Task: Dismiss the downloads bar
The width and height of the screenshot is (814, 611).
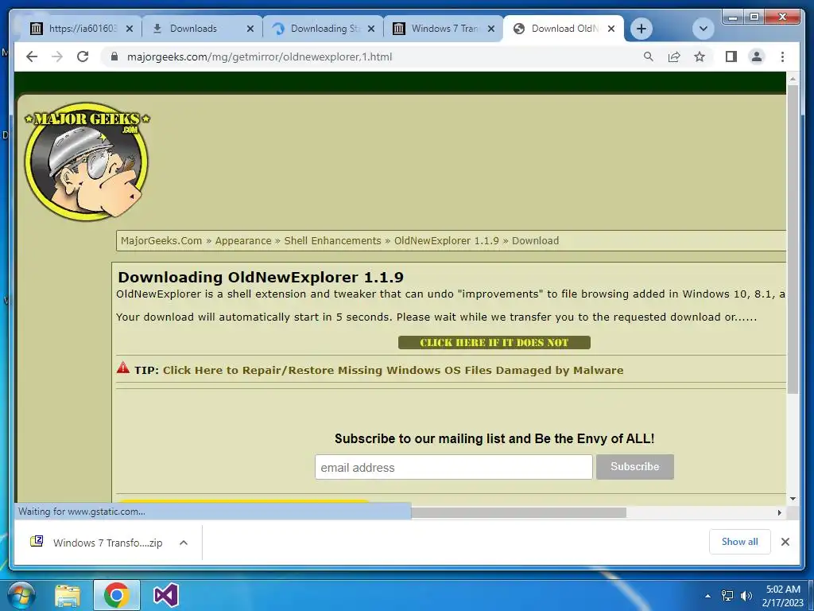Action: 785,542
